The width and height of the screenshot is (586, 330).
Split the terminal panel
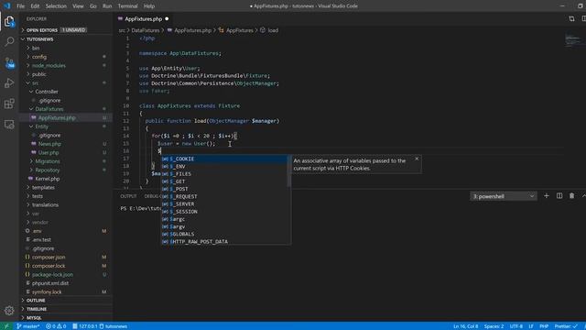[x=559, y=195]
